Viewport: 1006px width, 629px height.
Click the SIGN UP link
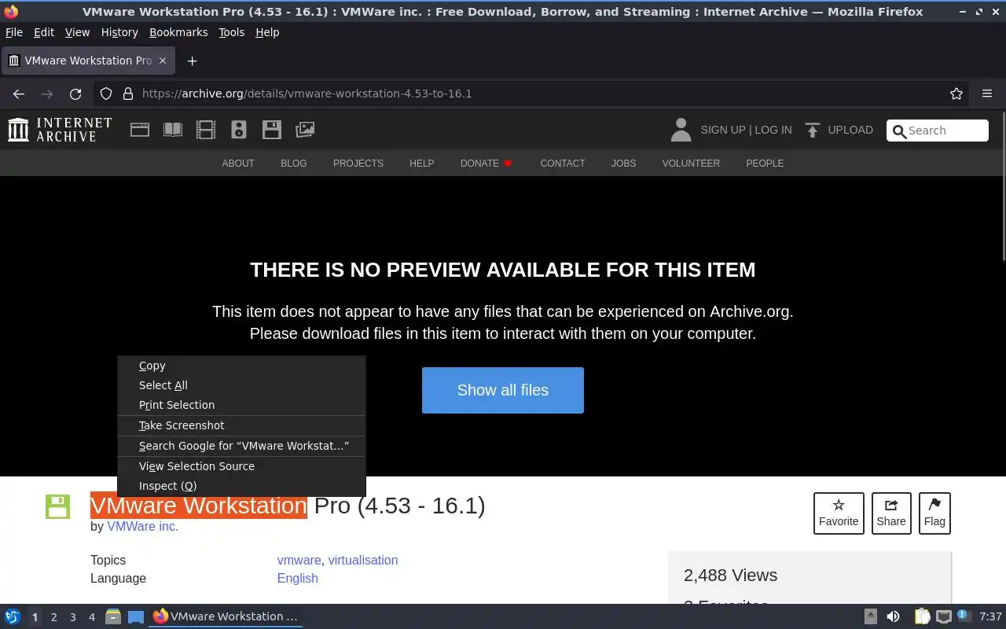tap(722, 130)
